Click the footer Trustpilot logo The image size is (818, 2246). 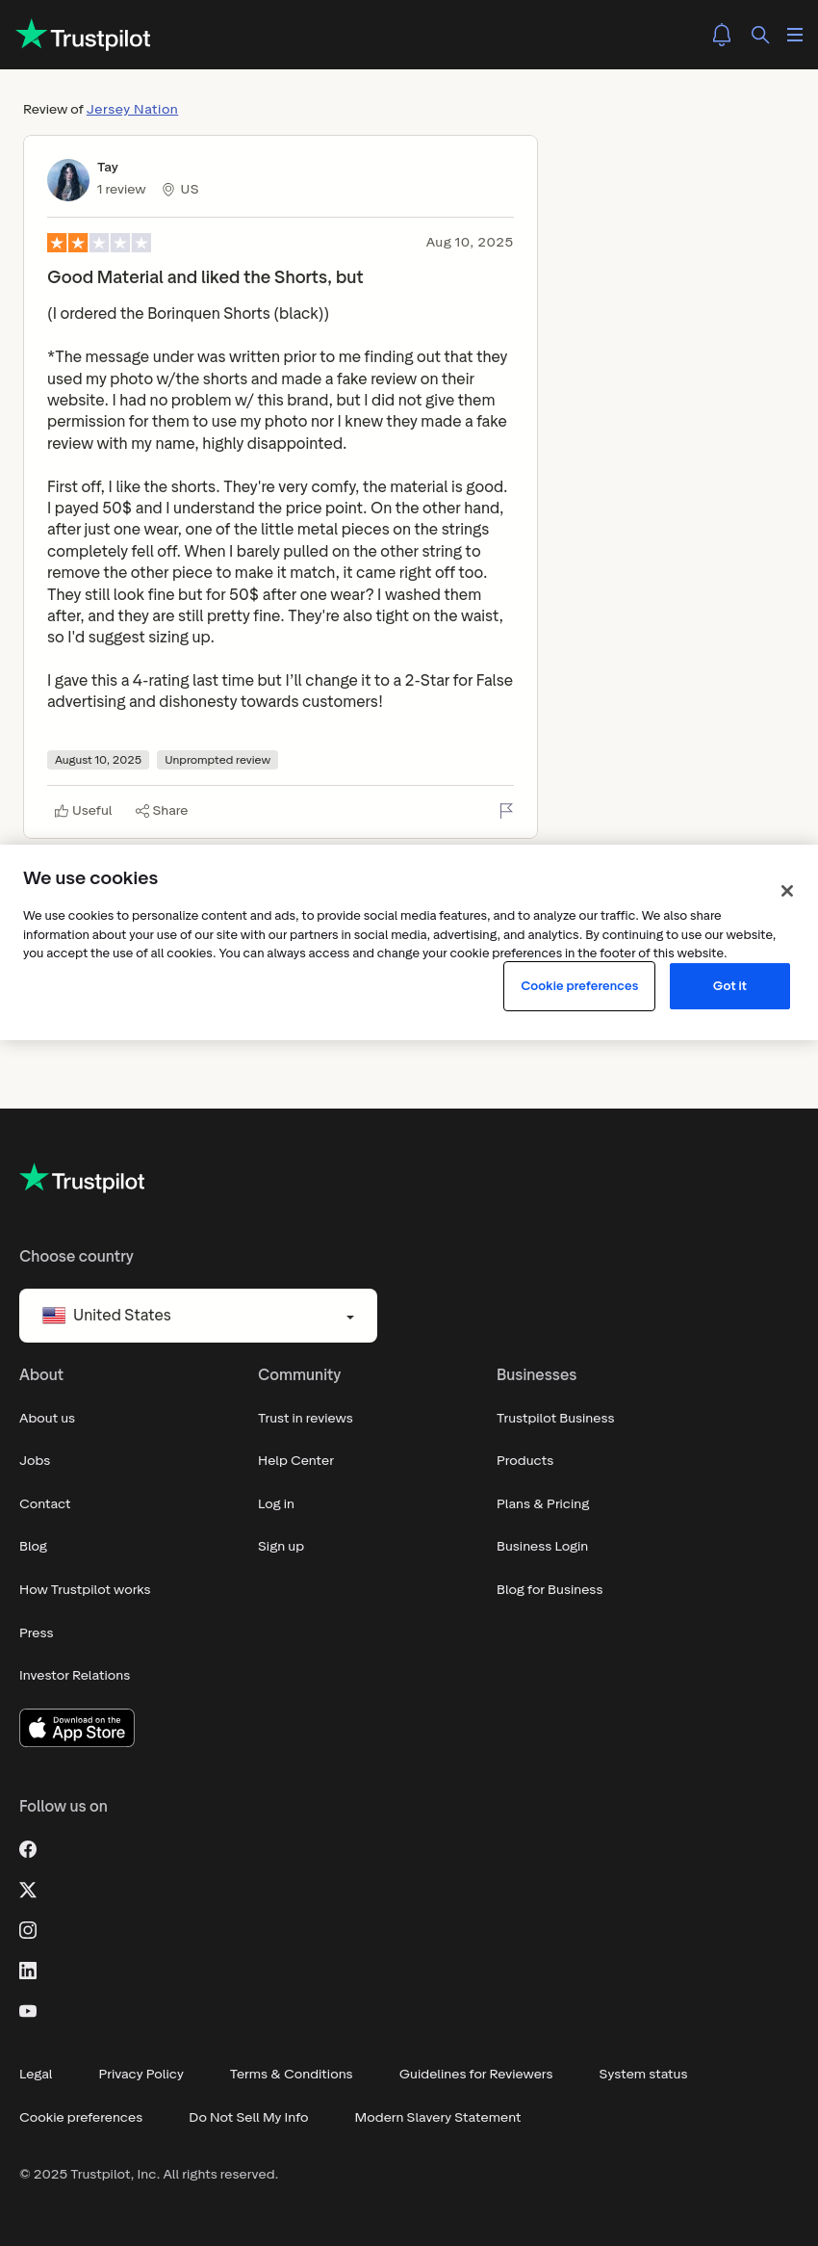tap(83, 1179)
